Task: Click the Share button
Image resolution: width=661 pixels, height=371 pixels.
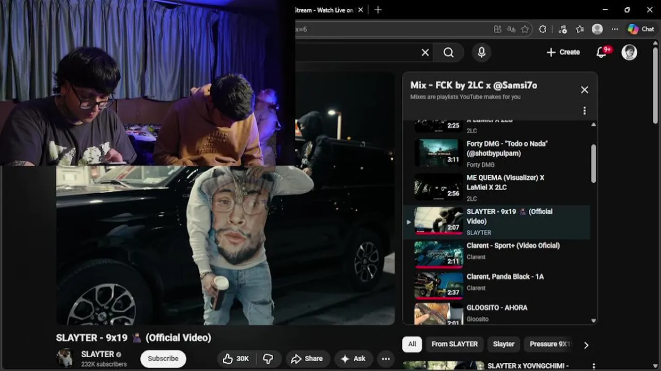Action: point(307,359)
